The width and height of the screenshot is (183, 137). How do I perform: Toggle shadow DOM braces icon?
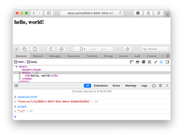[161, 62]
